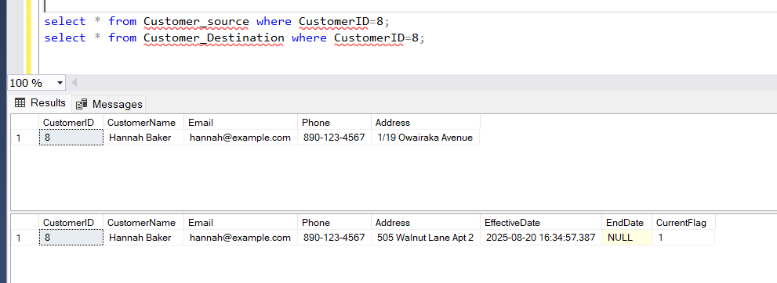The width and height of the screenshot is (777, 283).
Task: Click the 1/19 Owairaka Avenue address cell
Action: point(426,138)
